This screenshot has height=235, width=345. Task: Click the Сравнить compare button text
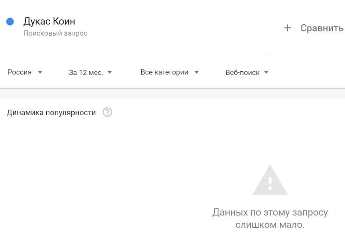(322, 28)
